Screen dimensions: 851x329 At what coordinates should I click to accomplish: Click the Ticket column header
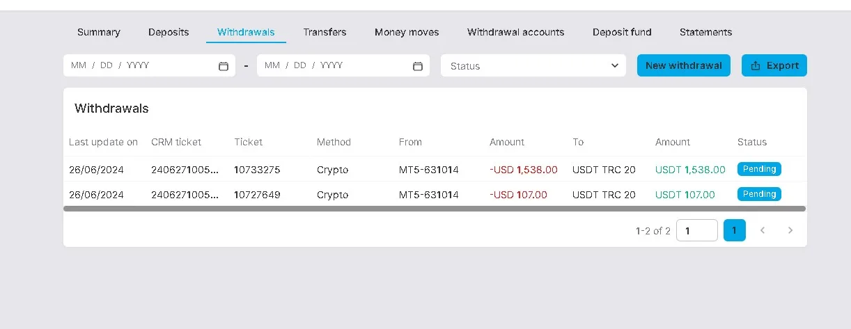pos(249,142)
